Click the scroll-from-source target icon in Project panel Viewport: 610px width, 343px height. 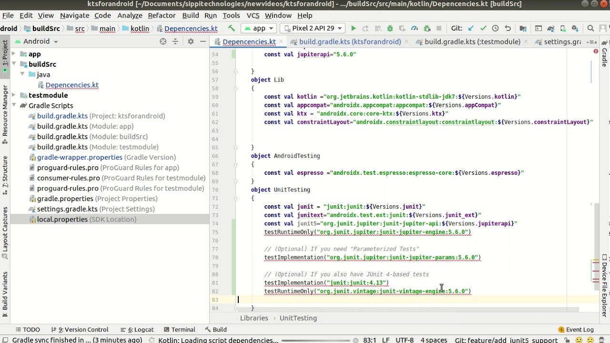tap(163, 41)
